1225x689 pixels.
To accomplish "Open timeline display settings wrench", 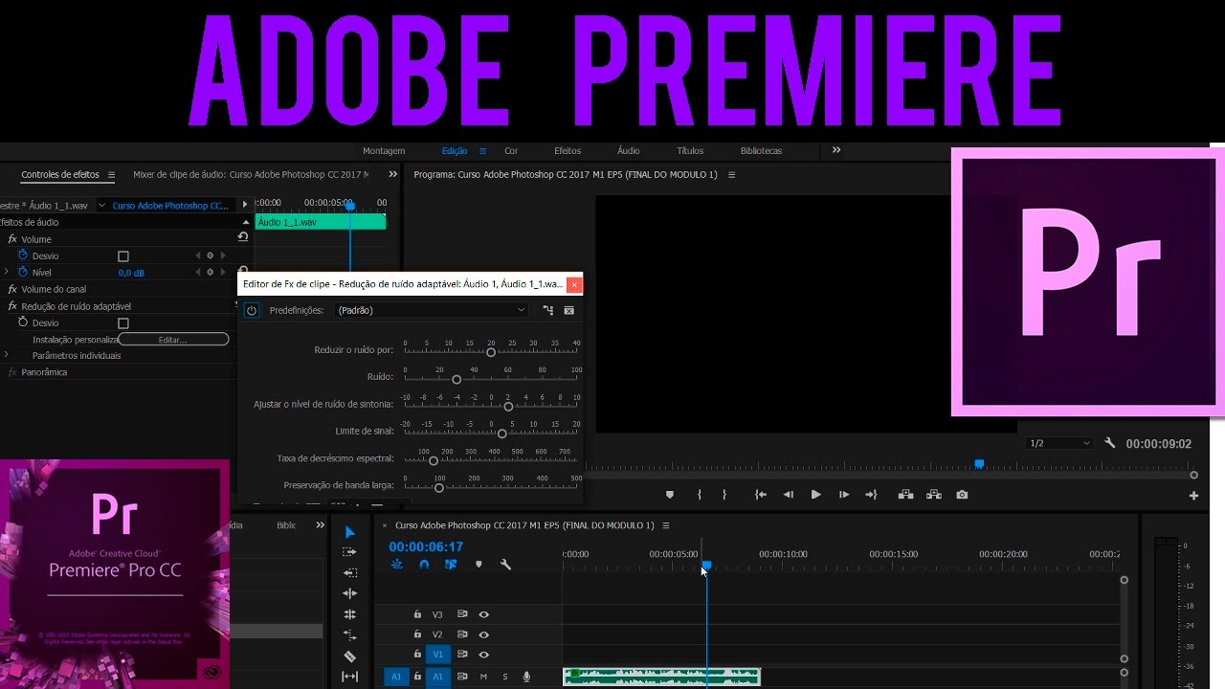I will pyautogui.click(x=505, y=565).
